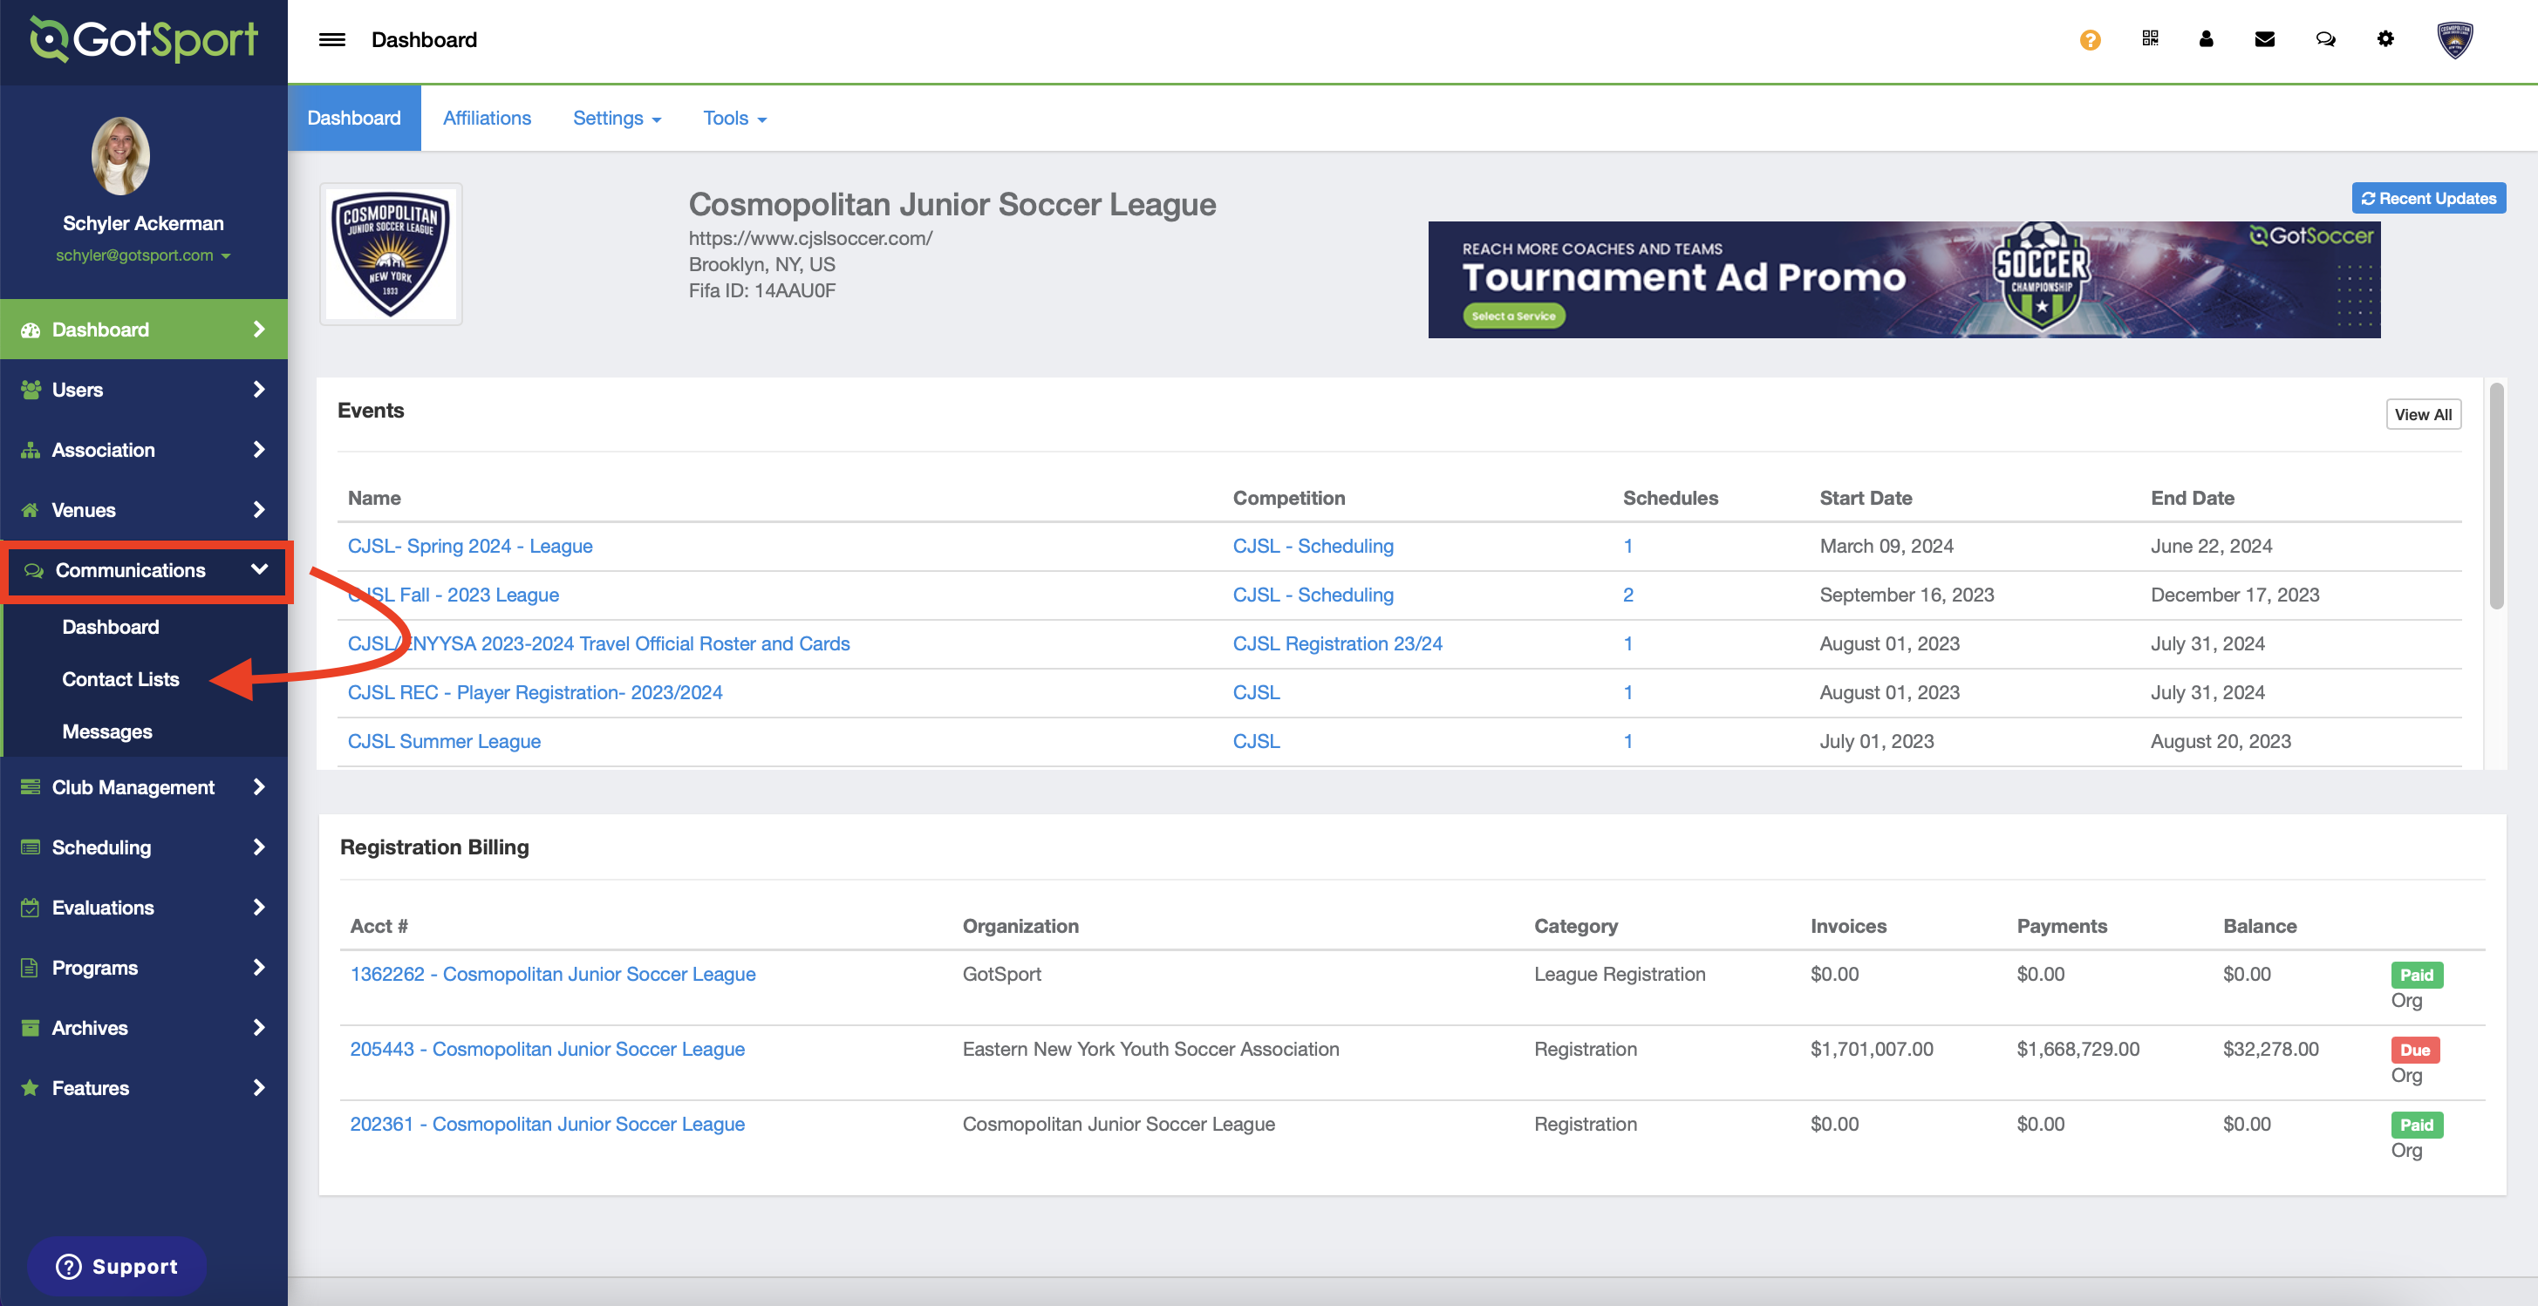The image size is (2538, 1306).
Task: Click the Archives sidebar icon
Action: [x=31, y=1027]
